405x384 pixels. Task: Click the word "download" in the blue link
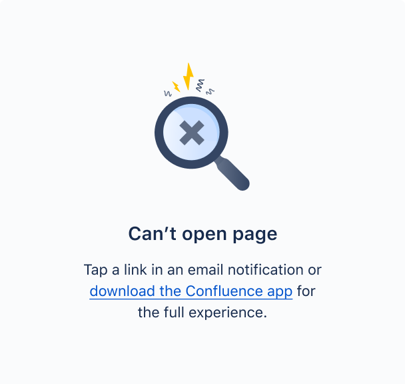[x=122, y=291]
